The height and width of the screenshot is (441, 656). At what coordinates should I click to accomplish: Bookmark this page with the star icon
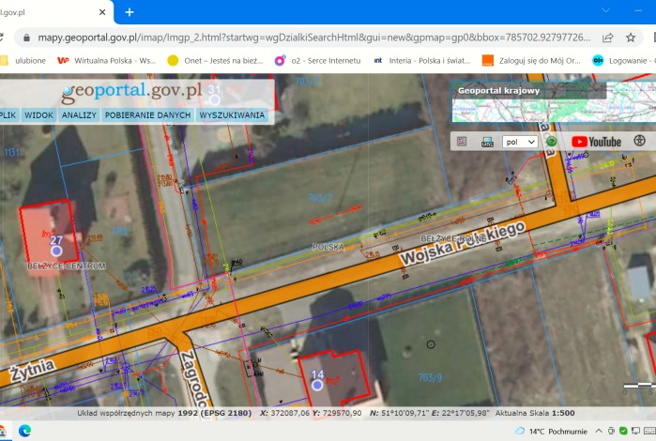click(631, 38)
